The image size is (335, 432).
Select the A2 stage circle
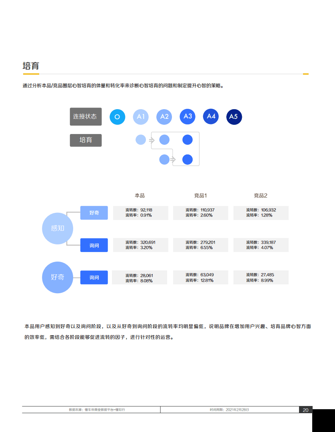click(164, 117)
